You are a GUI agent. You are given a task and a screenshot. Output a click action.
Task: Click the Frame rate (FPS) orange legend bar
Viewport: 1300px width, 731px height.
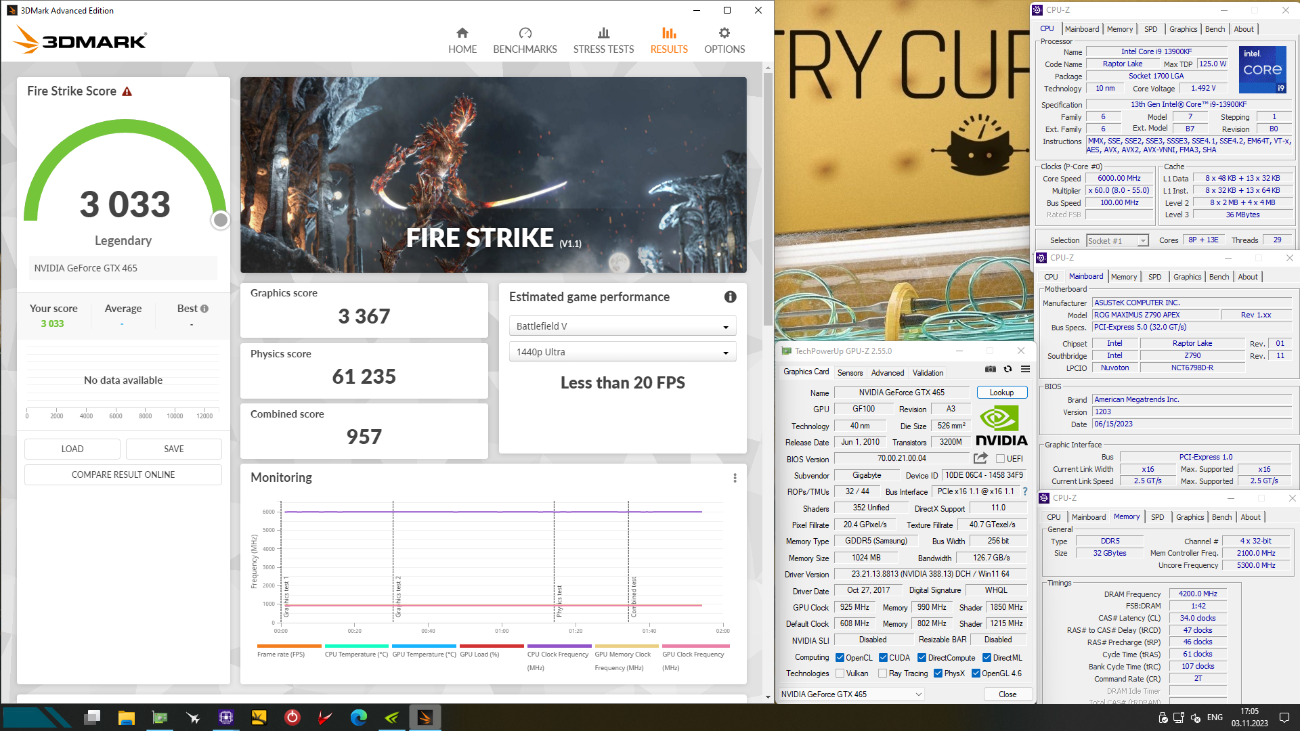pos(289,646)
